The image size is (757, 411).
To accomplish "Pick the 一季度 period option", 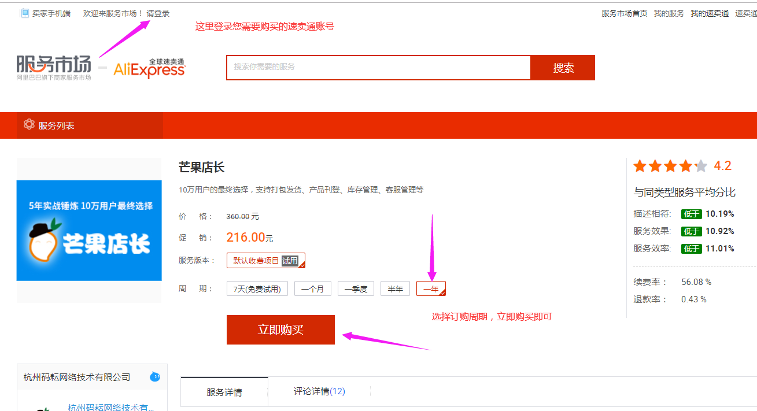I will tap(356, 288).
